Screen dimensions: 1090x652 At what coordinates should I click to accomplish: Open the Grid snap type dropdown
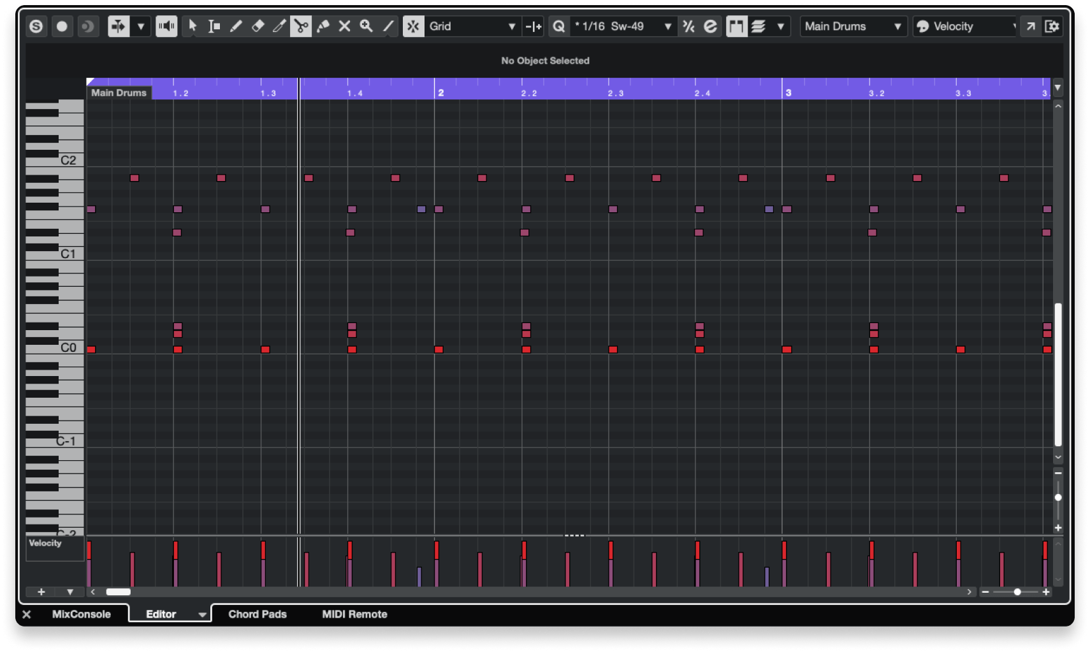click(x=472, y=26)
